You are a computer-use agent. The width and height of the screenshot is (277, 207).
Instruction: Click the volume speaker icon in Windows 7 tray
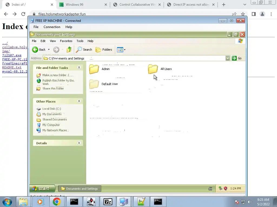249,202
